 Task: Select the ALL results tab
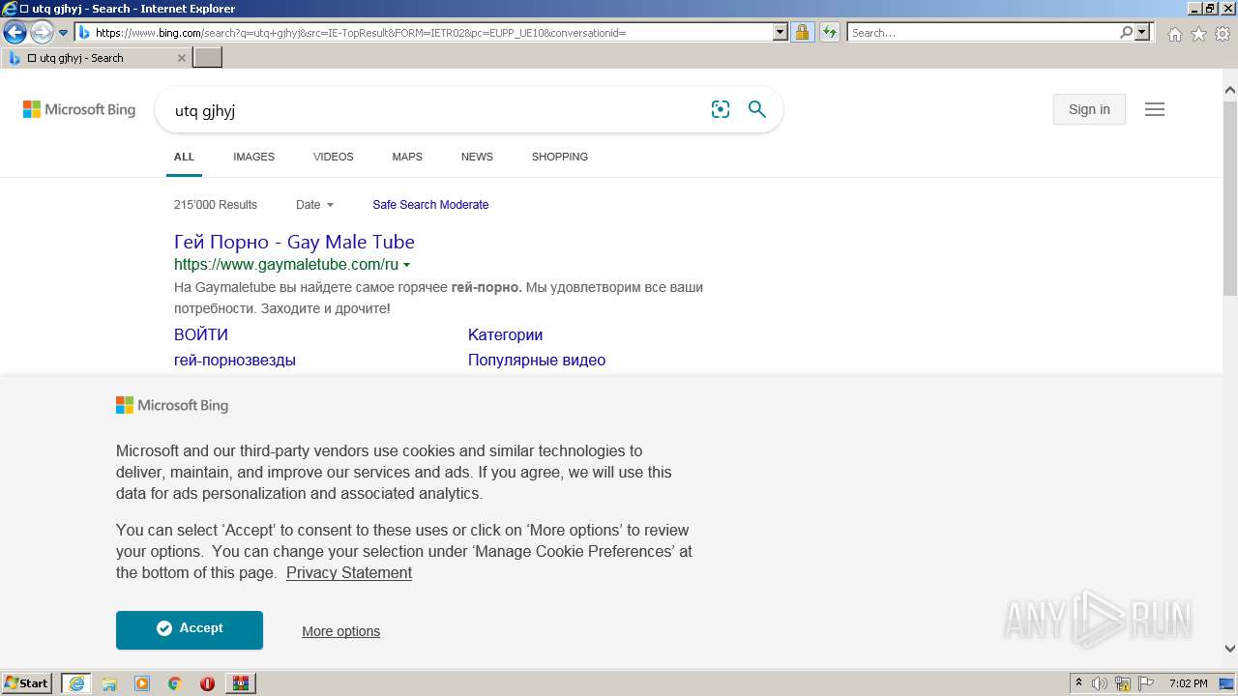tap(184, 157)
